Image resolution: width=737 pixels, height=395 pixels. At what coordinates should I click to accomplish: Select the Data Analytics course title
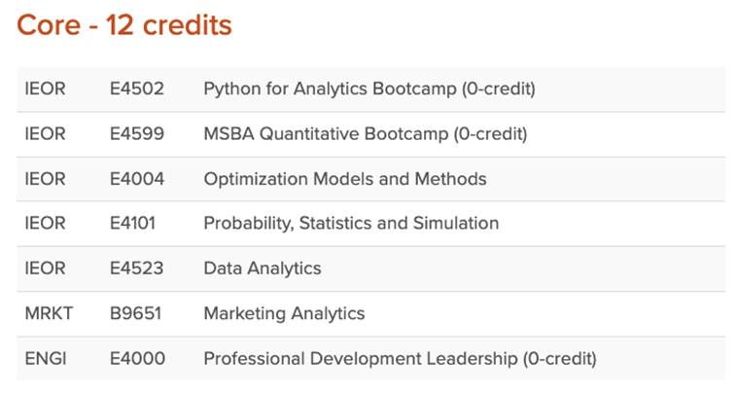(263, 269)
